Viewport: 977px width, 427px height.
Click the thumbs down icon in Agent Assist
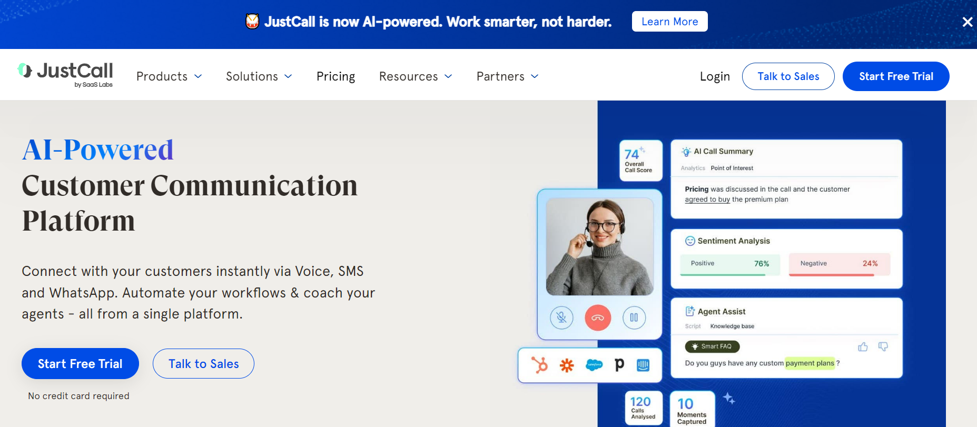883,346
